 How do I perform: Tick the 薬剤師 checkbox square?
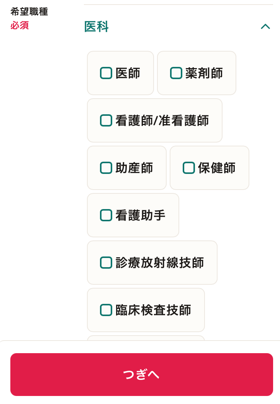click(x=176, y=73)
